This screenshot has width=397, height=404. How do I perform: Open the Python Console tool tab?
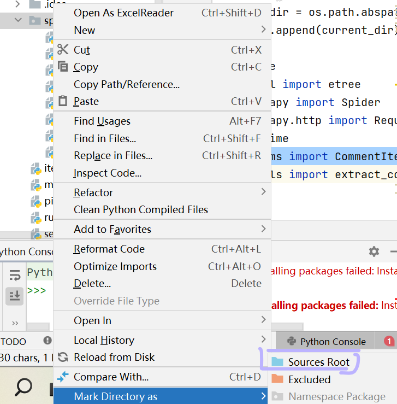325,341
